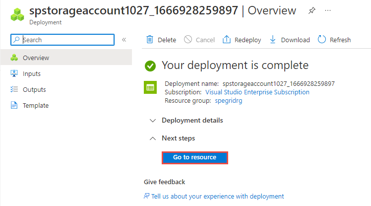The height and width of the screenshot is (206, 371).
Task: Click the feedback person icon
Action: [146, 196]
